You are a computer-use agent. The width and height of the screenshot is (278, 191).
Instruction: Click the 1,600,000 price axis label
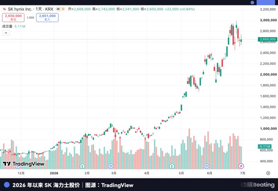click(x=268, y=96)
